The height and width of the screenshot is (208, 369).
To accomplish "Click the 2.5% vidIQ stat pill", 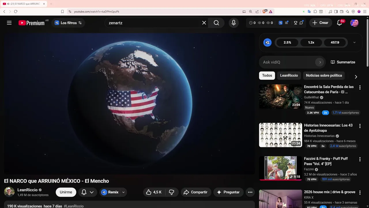I will [x=287, y=42].
